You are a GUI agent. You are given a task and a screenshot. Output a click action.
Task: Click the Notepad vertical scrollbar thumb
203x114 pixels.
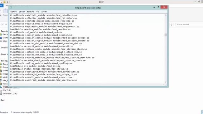point(166,35)
